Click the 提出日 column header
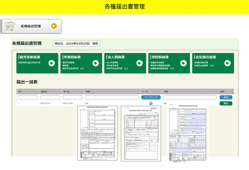The image size is (249, 170). (x=50, y=92)
